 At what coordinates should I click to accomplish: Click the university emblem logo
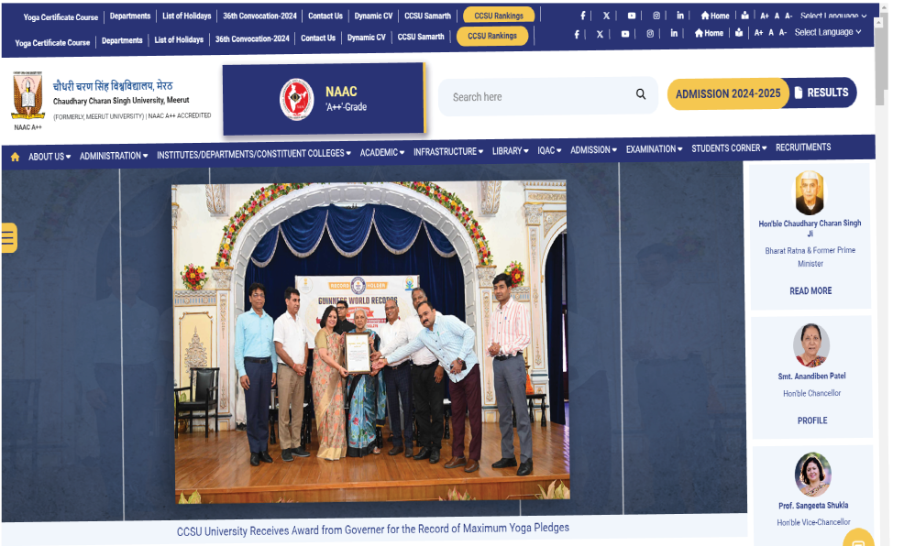(x=28, y=95)
